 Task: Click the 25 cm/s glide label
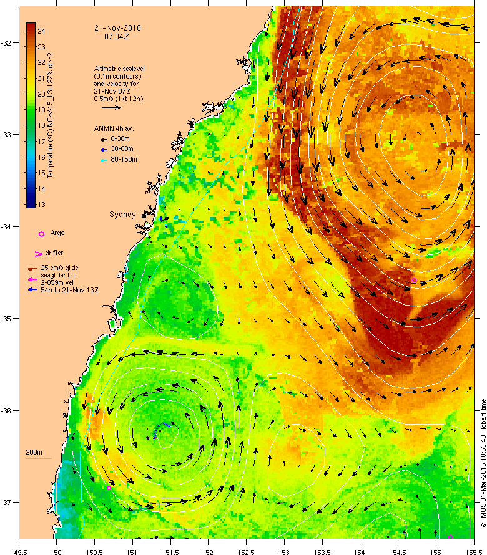pyautogui.click(x=59, y=268)
